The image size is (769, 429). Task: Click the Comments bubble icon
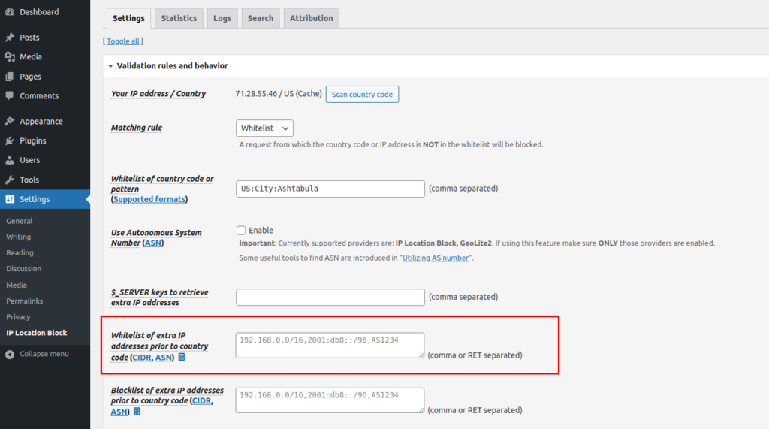[x=10, y=95]
